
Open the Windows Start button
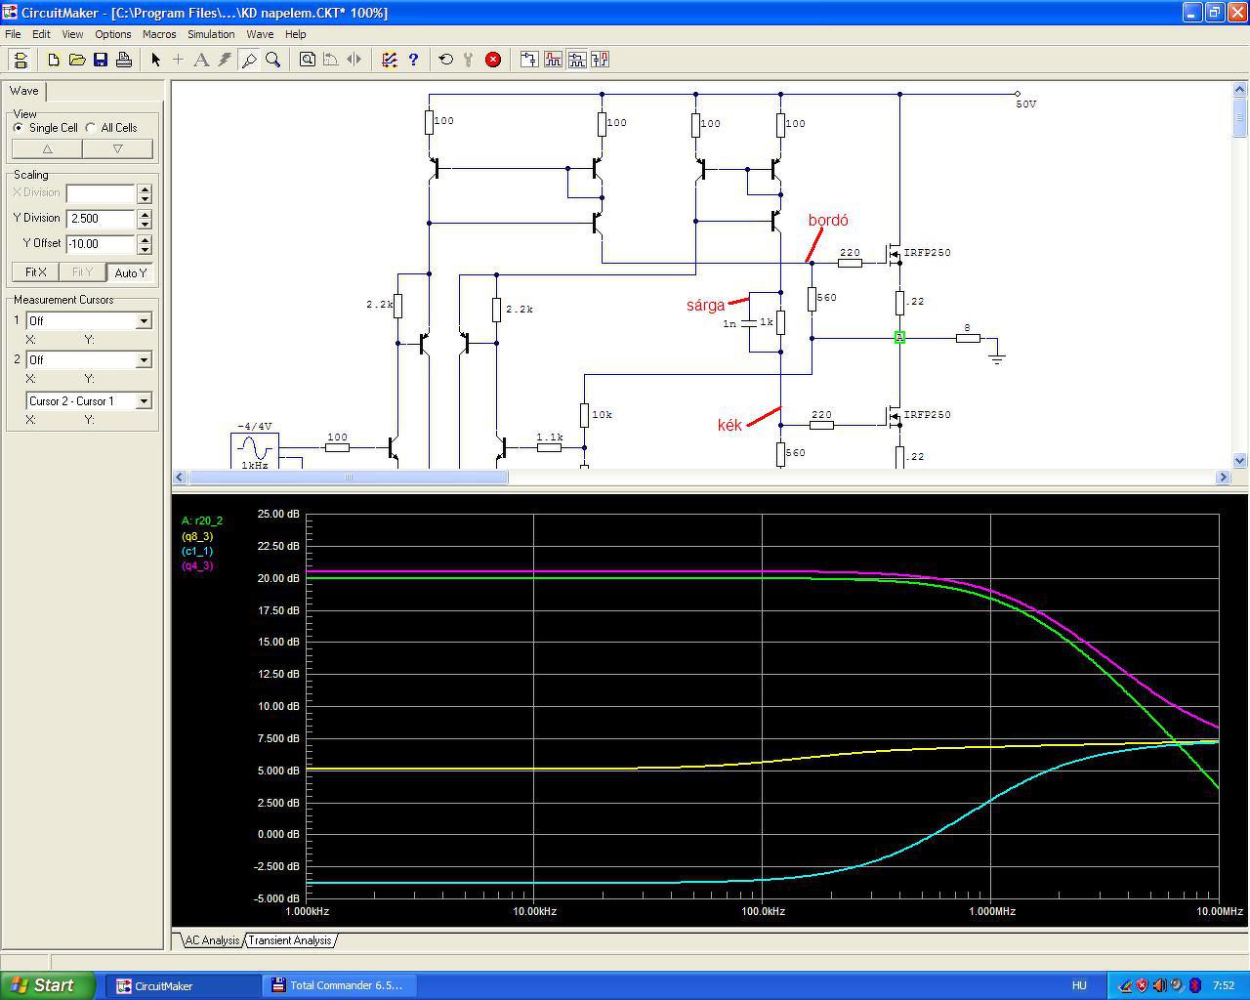48,985
